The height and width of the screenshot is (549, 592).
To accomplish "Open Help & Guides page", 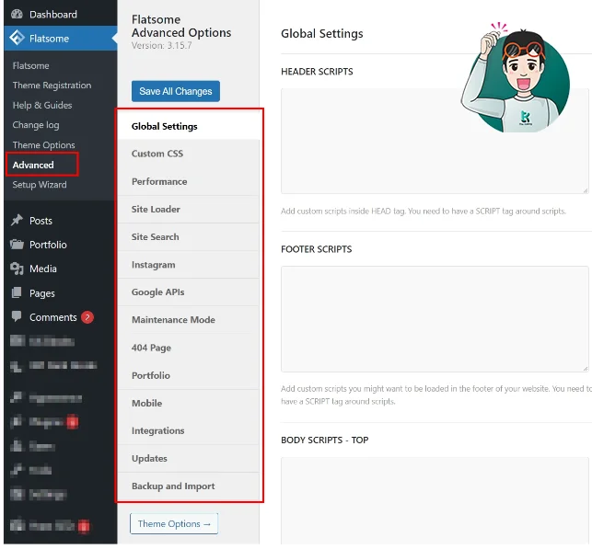I will tap(42, 105).
